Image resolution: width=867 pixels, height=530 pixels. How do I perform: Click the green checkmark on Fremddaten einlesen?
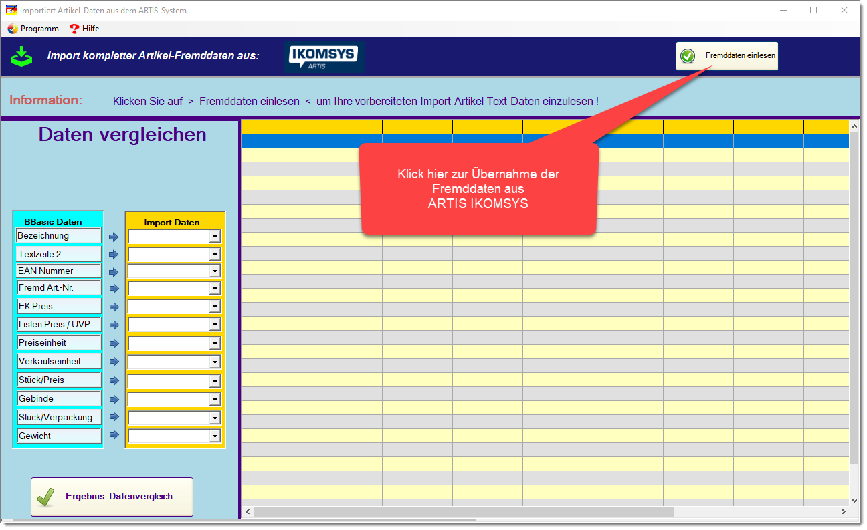pos(688,56)
